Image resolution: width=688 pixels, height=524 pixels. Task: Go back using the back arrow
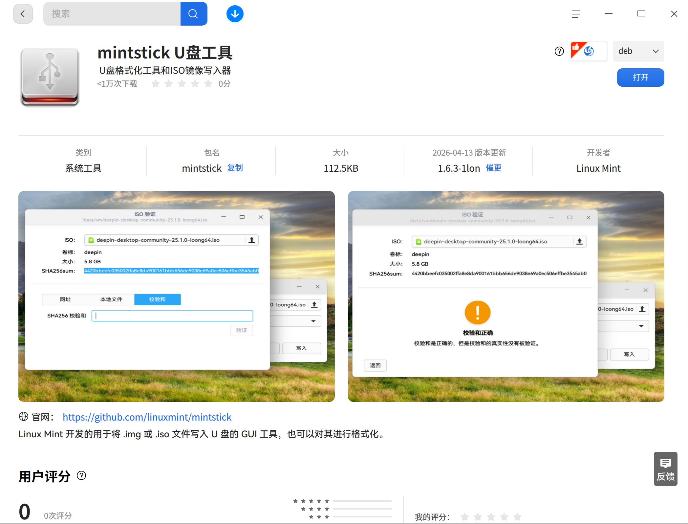(x=22, y=13)
